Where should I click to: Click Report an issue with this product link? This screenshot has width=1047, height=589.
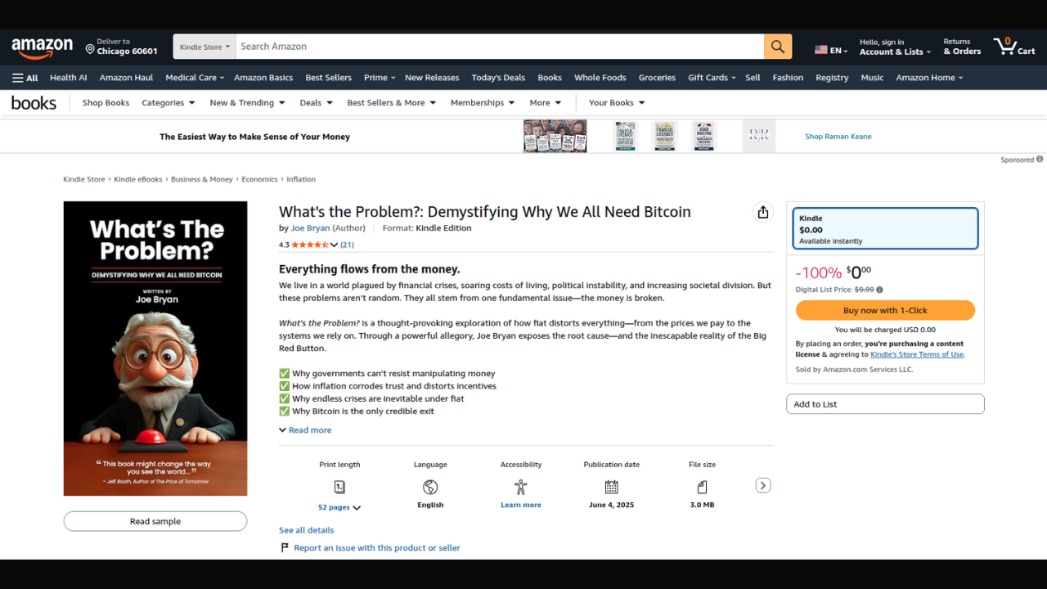pos(377,548)
